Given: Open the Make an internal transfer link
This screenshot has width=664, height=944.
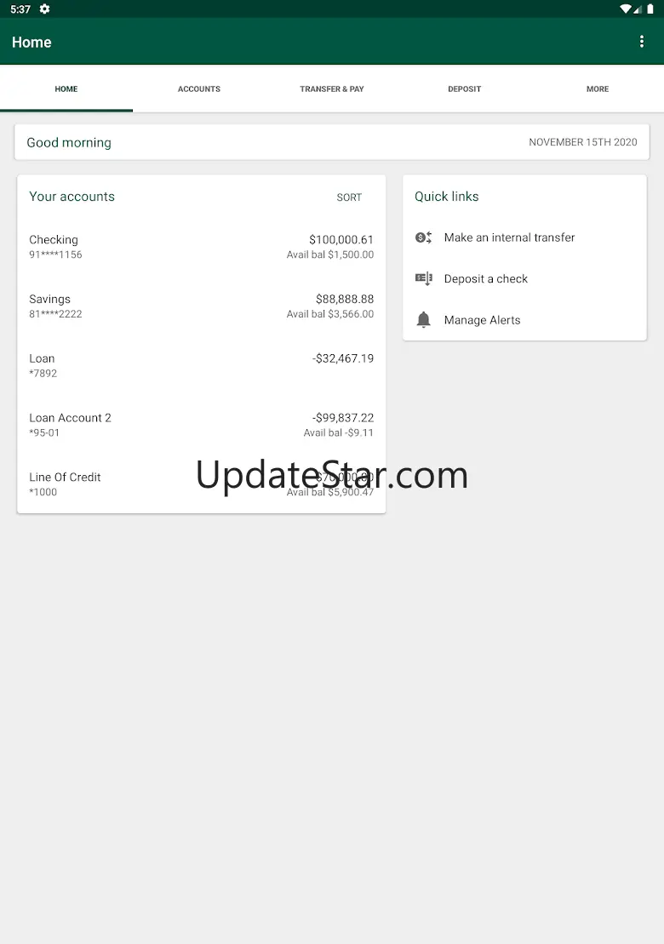Looking at the screenshot, I should (509, 237).
